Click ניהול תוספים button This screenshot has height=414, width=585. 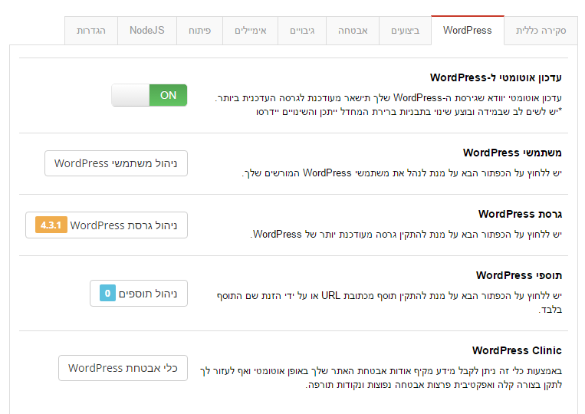click(x=139, y=294)
